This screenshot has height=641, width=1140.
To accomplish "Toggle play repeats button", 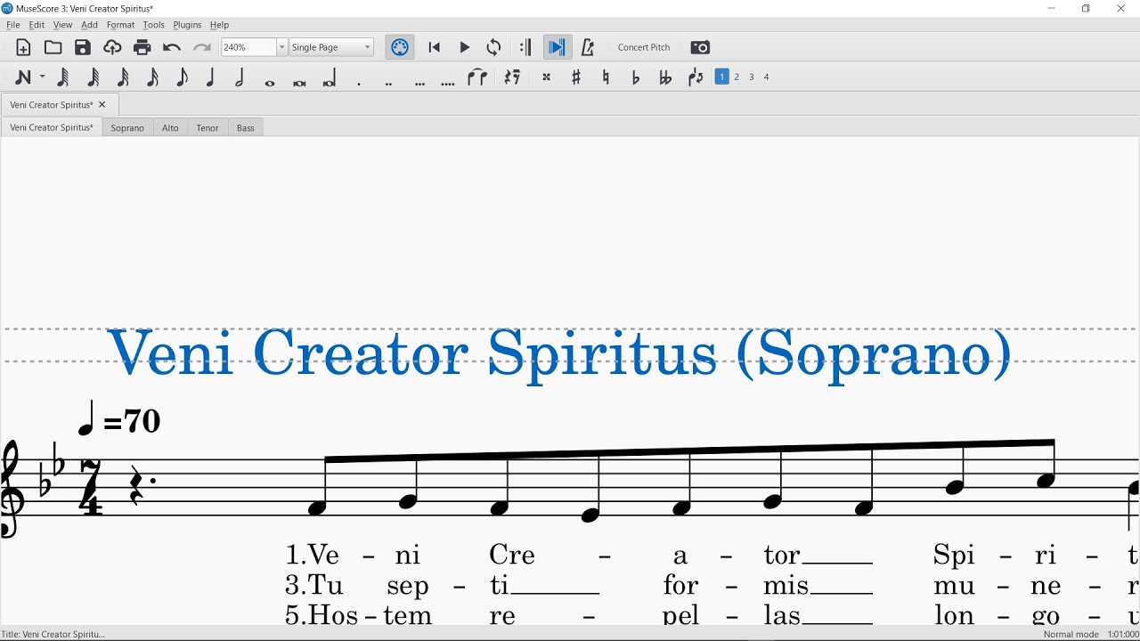I will pos(525,47).
